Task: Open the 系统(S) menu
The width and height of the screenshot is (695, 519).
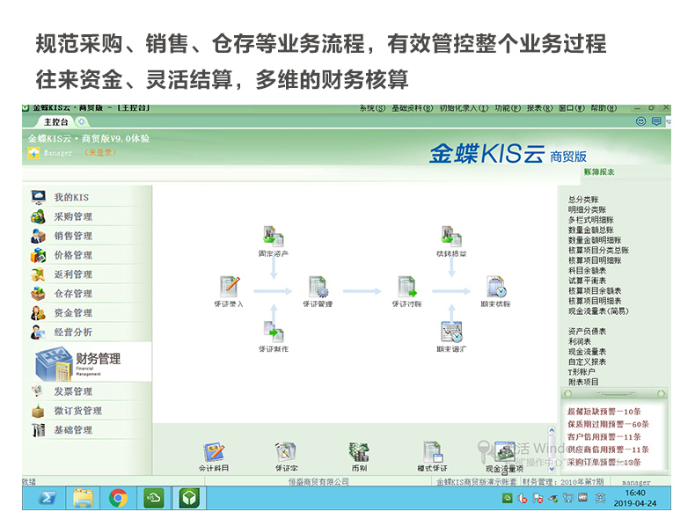Action: [372, 108]
